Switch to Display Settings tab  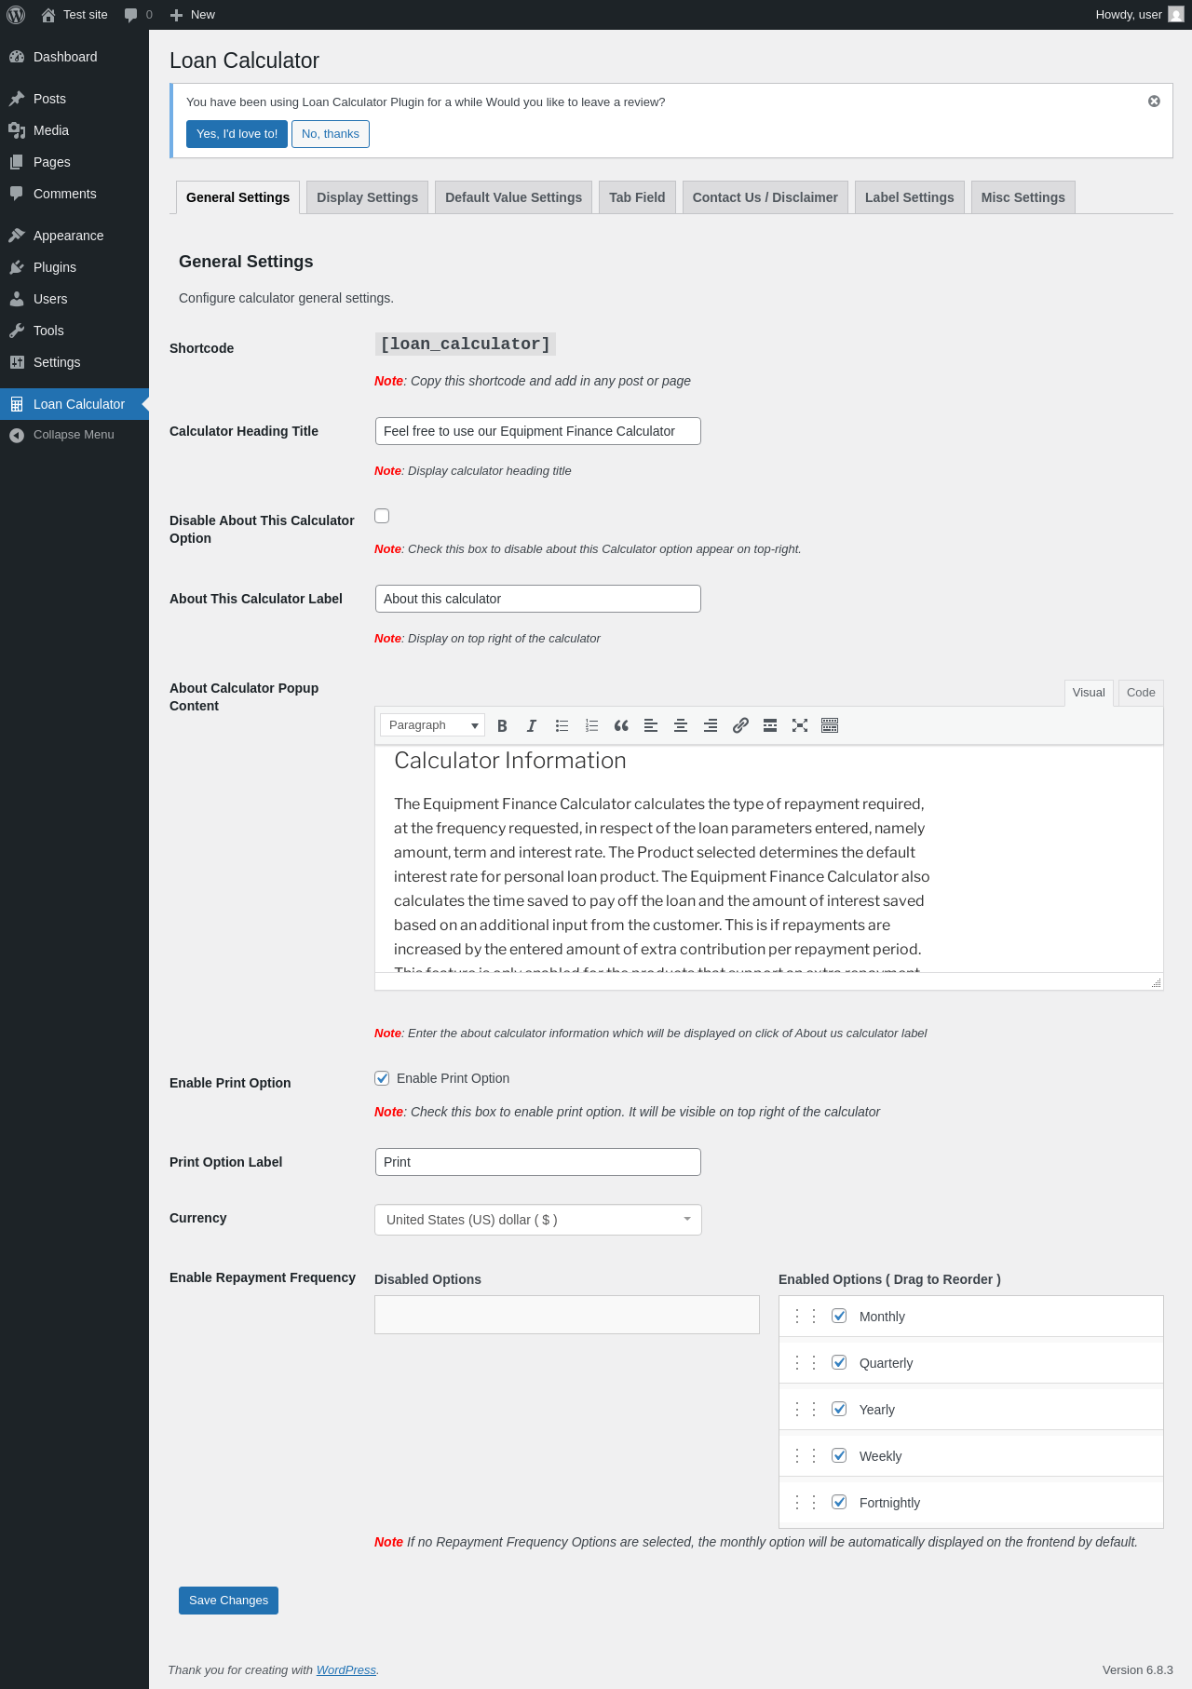(367, 197)
